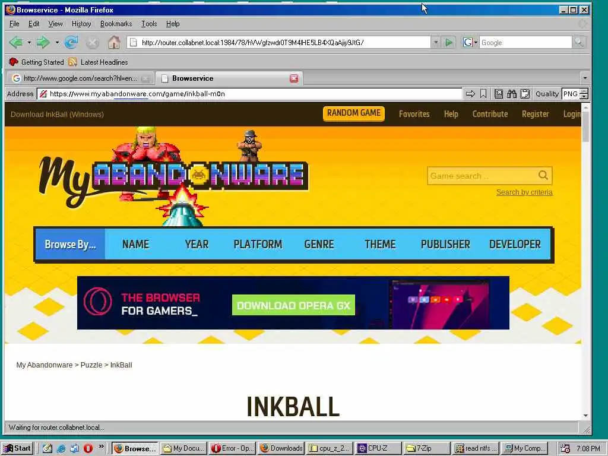Click the binoculars Find icon
The width and height of the screenshot is (608, 456).
coord(511,94)
